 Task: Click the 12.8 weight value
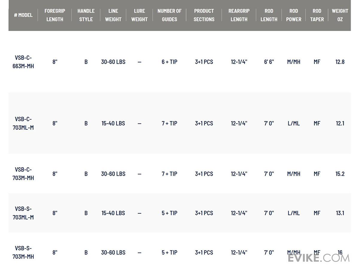click(x=340, y=62)
